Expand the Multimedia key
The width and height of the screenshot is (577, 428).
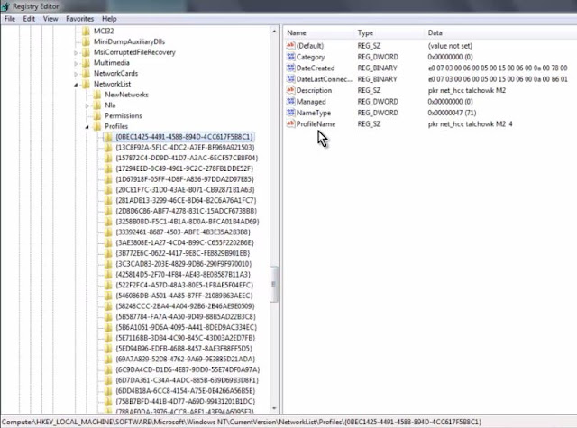(76, 64)
